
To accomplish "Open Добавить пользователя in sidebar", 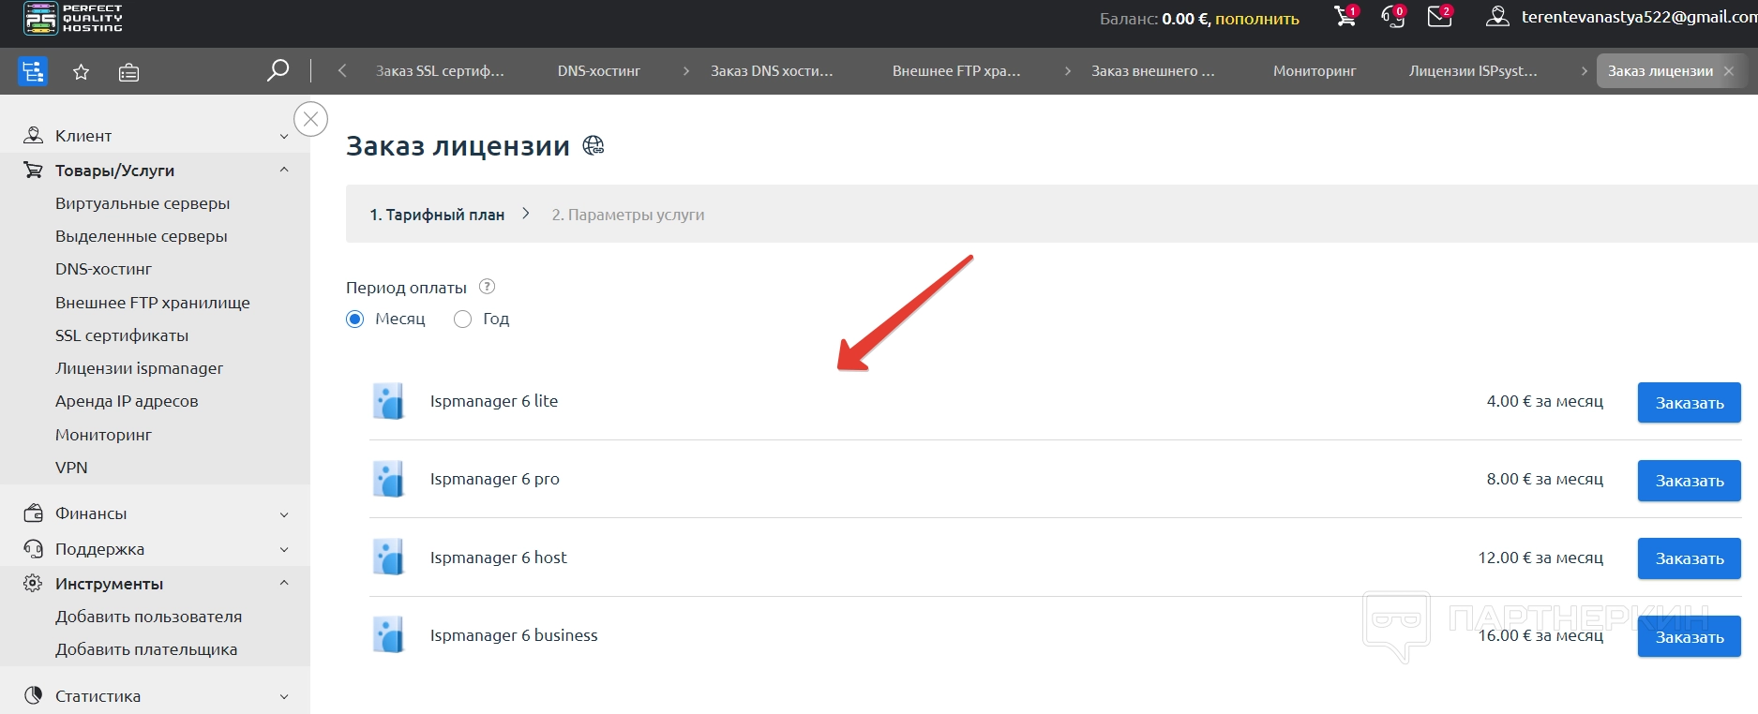I will click(148, 617).
